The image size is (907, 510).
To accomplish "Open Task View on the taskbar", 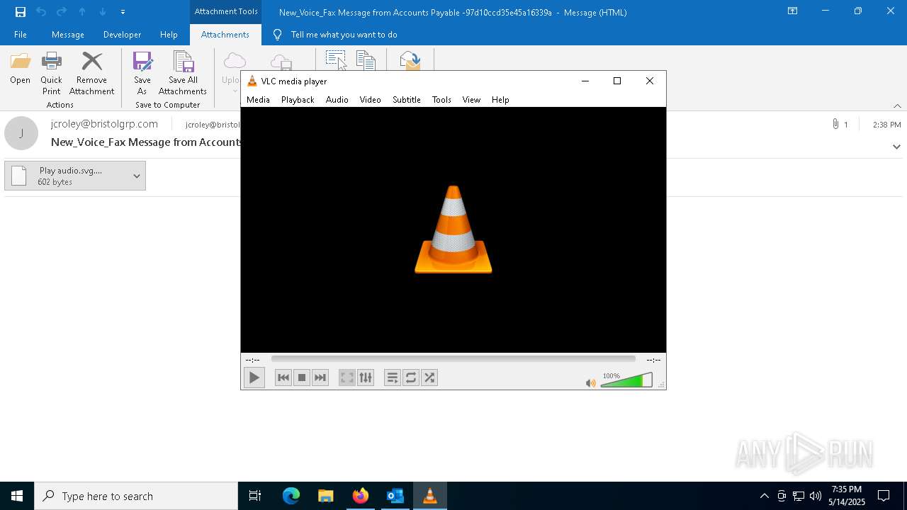I will 255,496.
